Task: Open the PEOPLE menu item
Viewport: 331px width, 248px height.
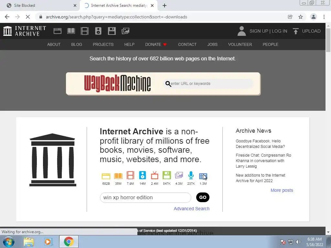Action: click(x=271, y=45)
